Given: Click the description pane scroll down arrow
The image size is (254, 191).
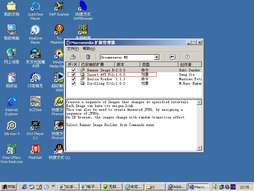Looking at the screenshot, I should point(199,148).
